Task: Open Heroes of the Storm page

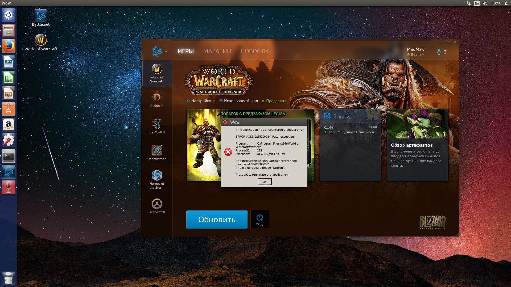Action: 157,179
